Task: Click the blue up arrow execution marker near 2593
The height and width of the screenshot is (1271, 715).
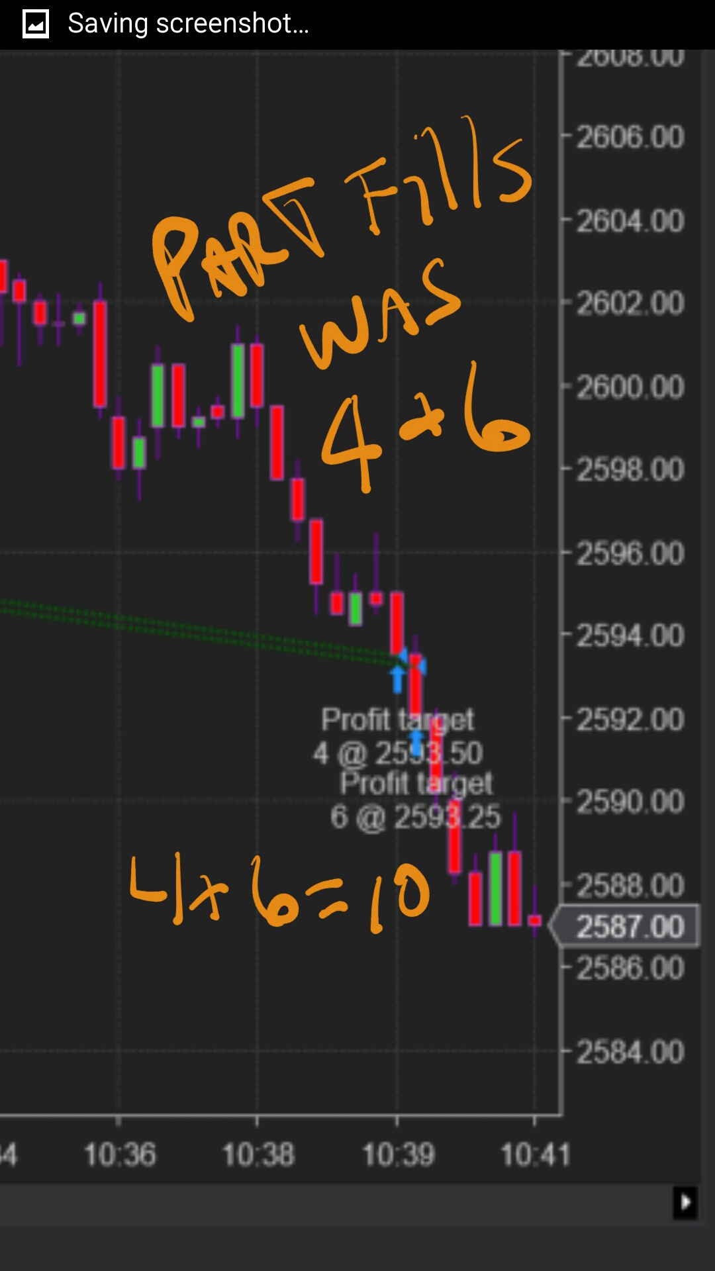Action: 397,678
